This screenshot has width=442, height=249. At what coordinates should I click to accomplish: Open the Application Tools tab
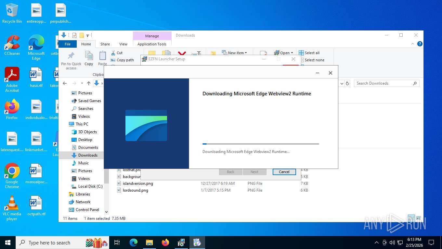(x=152, y=44)
